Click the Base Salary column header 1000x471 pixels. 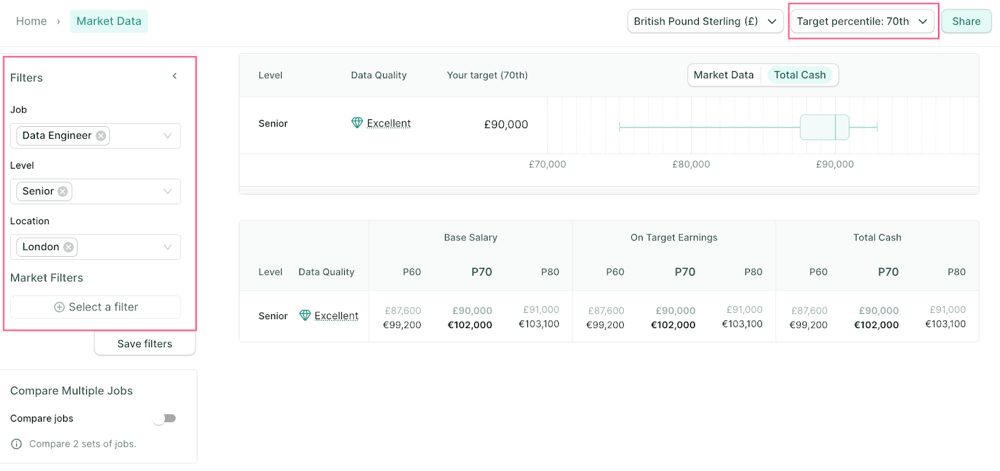(x=471, y=237)
